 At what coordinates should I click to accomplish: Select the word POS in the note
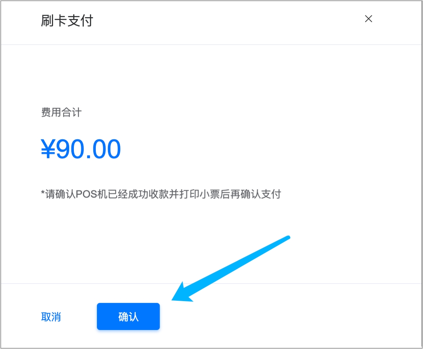pos(86,194)
